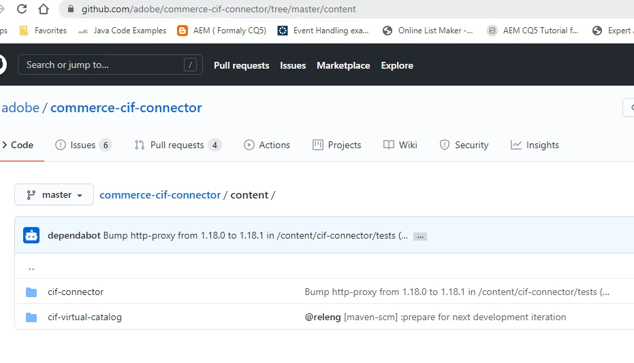This screenshot has width=634, height=363.
Task: Open the Insights tab
Action: tap(535, 145)
